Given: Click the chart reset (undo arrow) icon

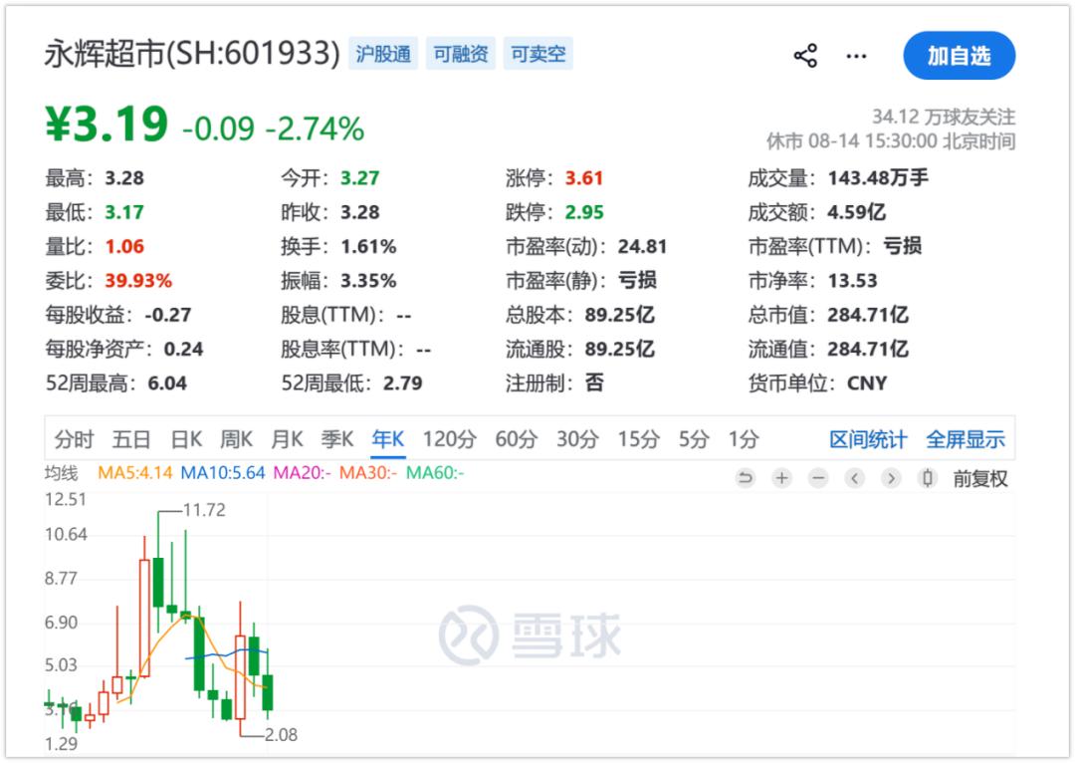Looking at the screenshot, I should tap(746, 477).
